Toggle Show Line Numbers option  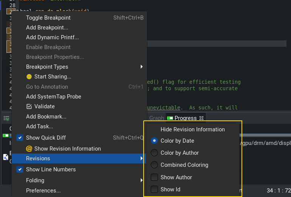point(20,169)
